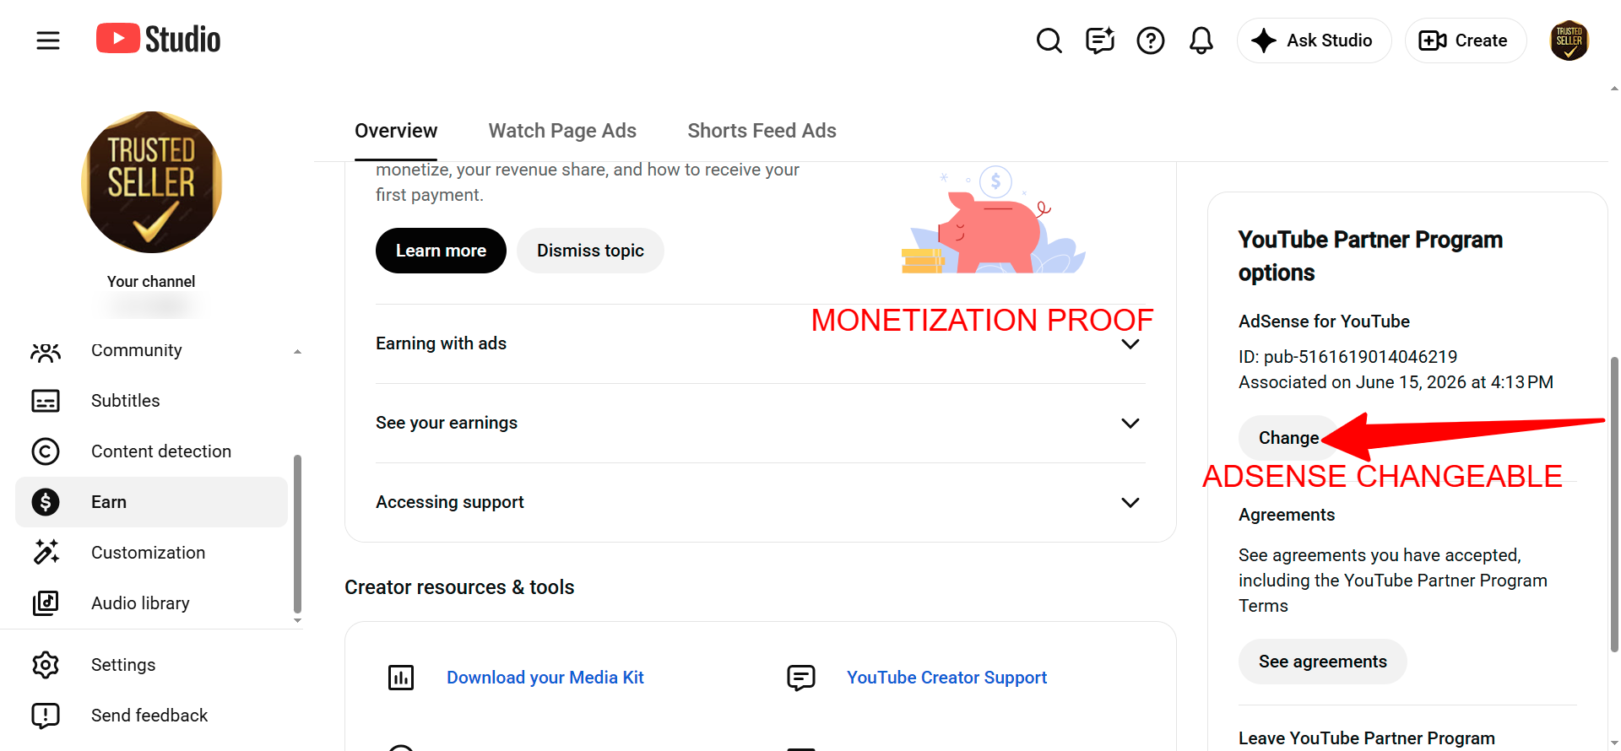Switch to the Shorts Feed Ads tab
The image size is (1621, 751).
[x=762, y=131]
